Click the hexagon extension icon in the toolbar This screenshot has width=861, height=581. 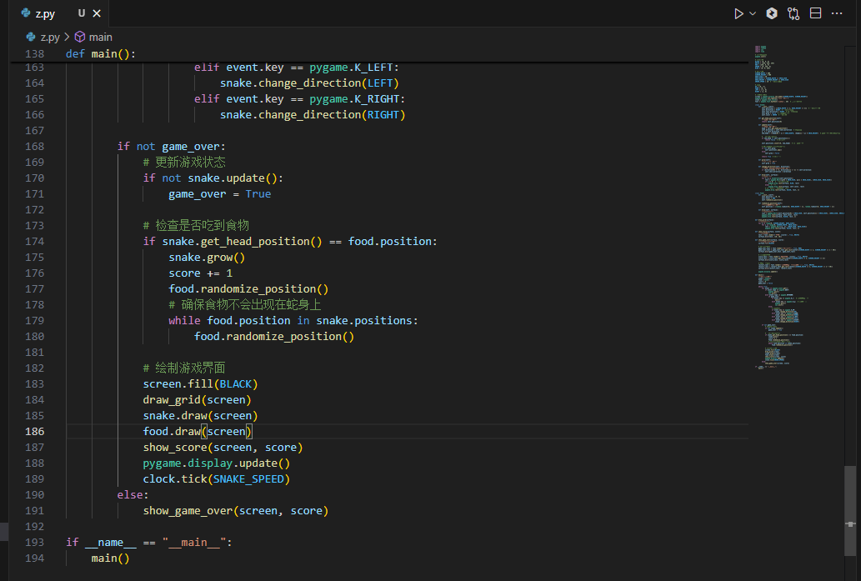point(771,13)
